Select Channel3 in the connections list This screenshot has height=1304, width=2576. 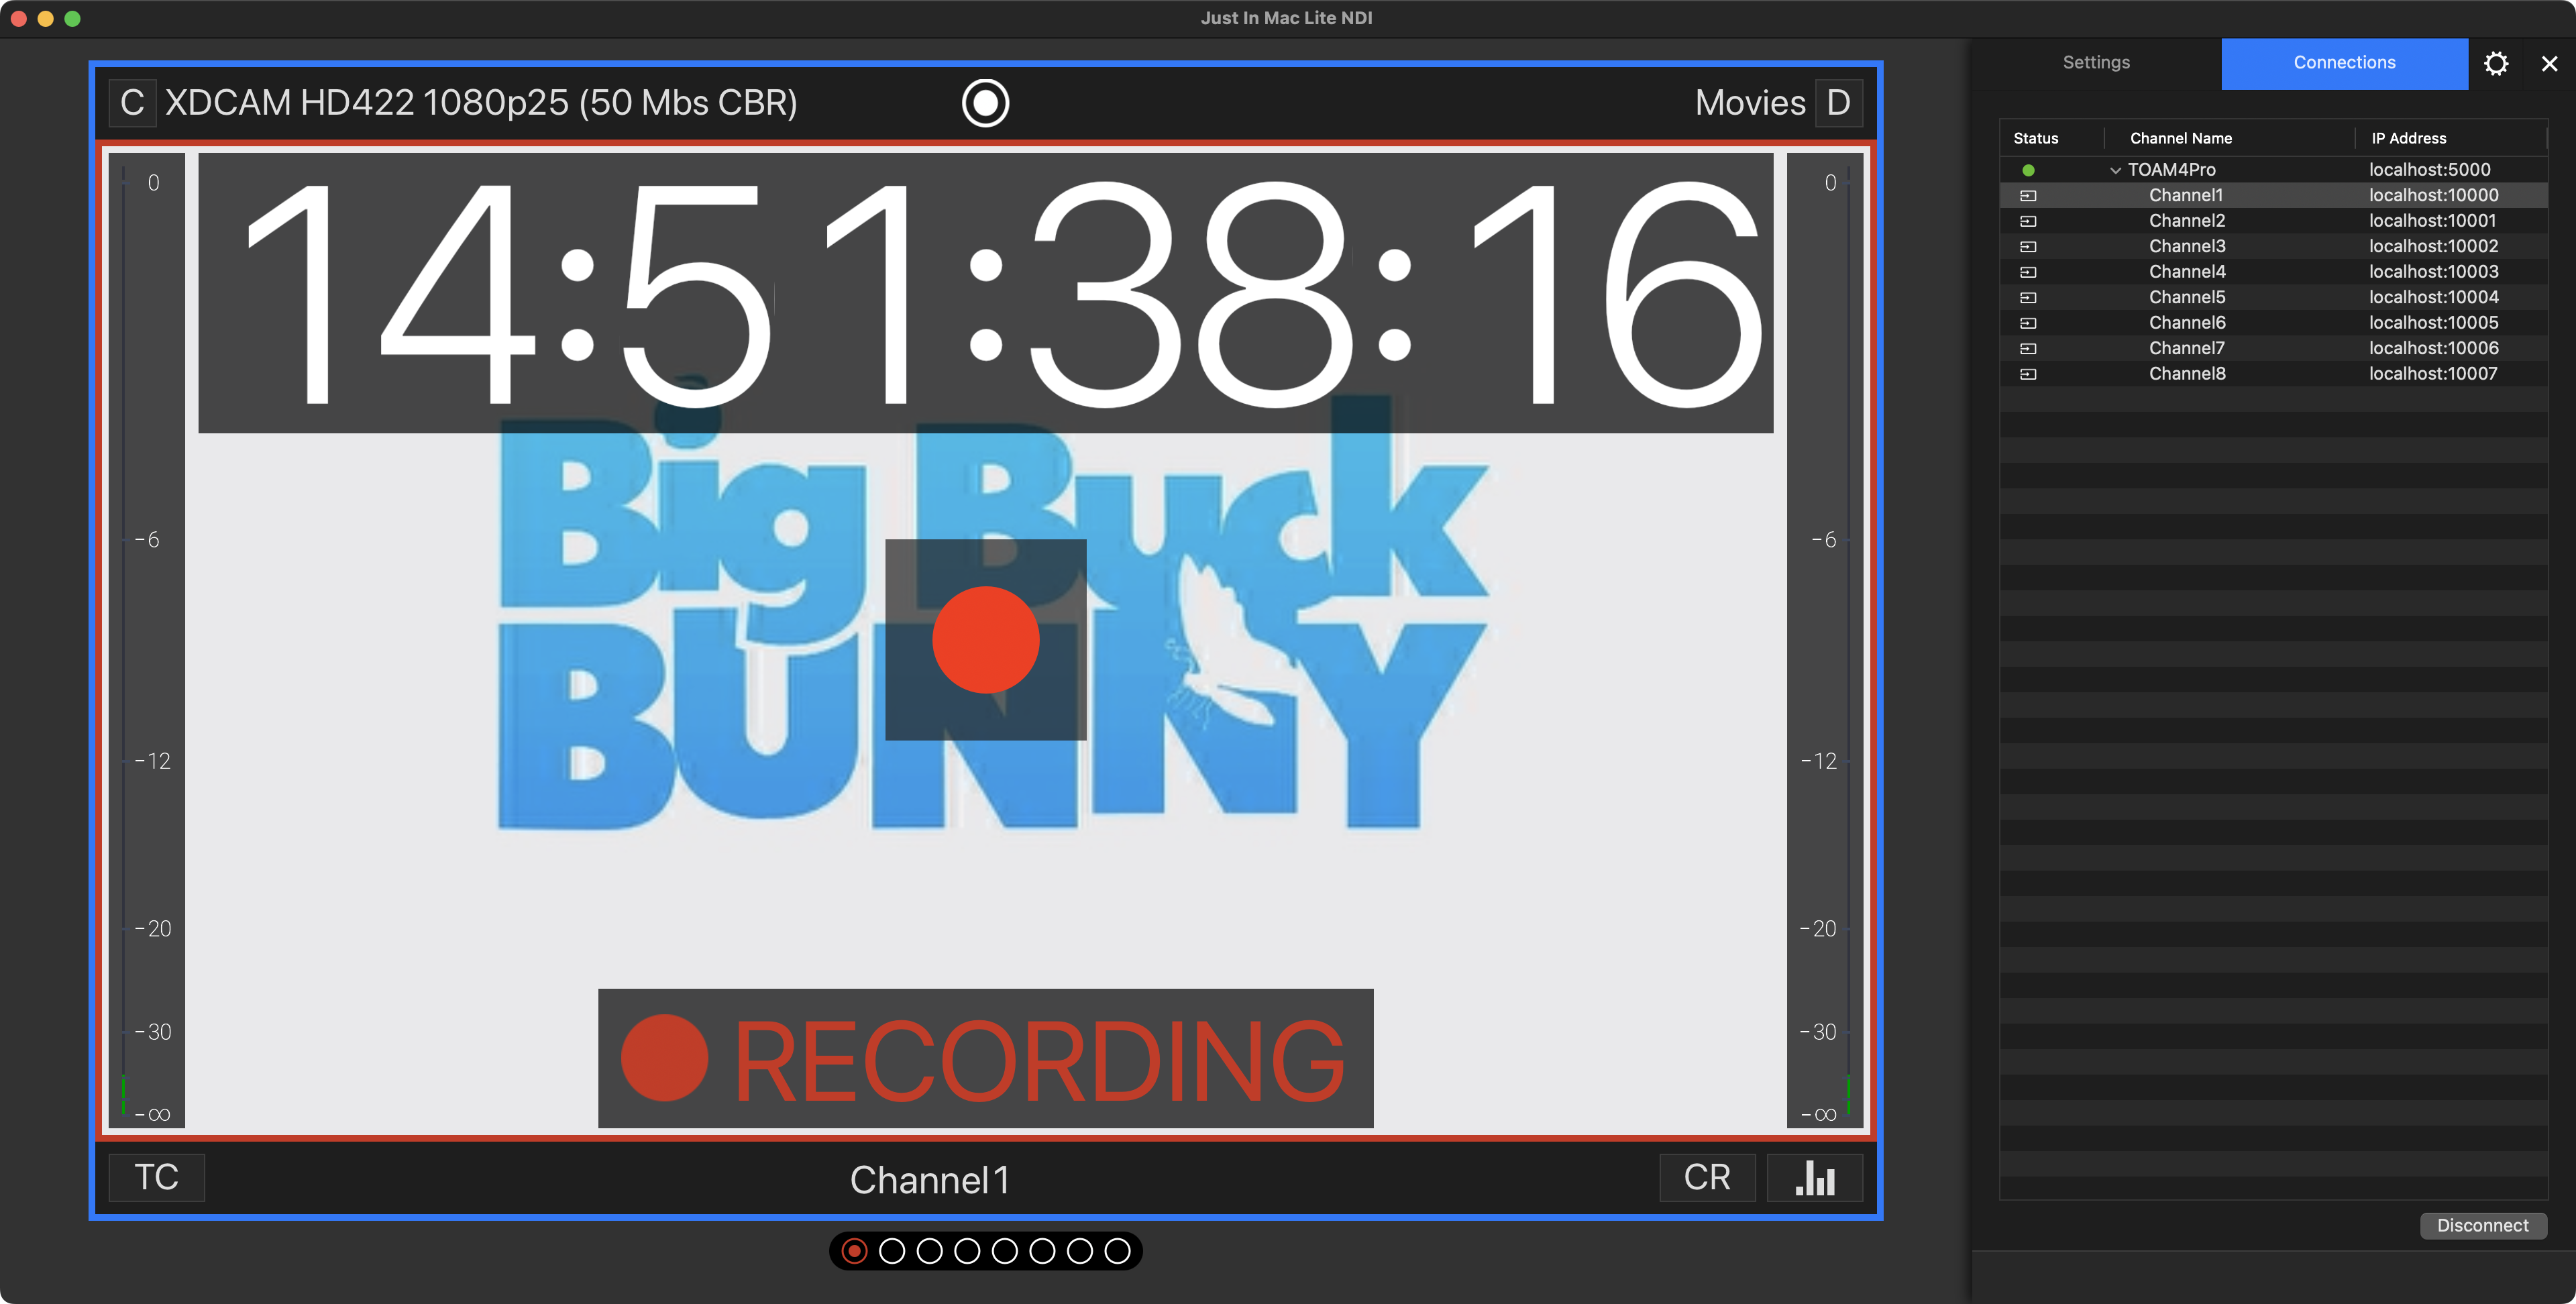pyautogui.click(x=2273, y=246)
